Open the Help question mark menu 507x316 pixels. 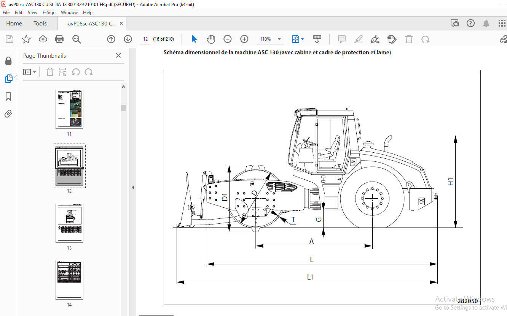[x=471, y=24]
